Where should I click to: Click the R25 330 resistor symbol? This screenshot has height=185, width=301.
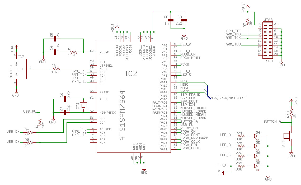[240, 146]
